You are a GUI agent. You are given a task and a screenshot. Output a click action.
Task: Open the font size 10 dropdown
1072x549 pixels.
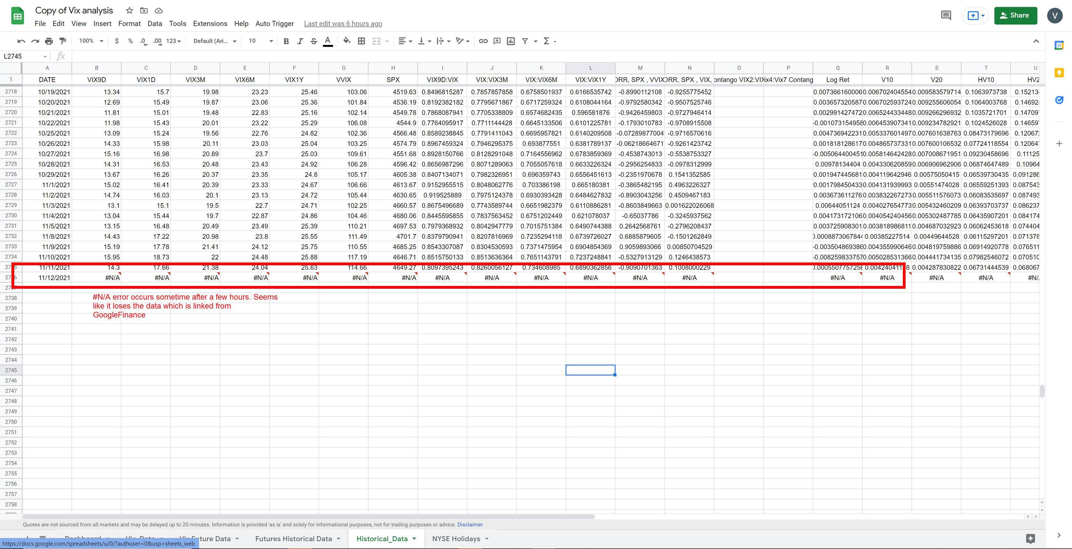[x=261, y=41]
